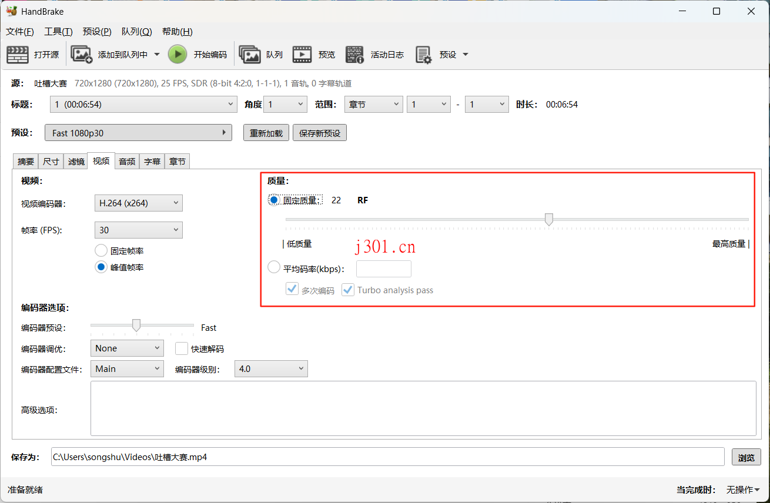The height and width of the screenshot is (503, 770).
Task: Open the Title (标题) dropdown 1 (00:06:54)
Action: [x=143, y=105]
